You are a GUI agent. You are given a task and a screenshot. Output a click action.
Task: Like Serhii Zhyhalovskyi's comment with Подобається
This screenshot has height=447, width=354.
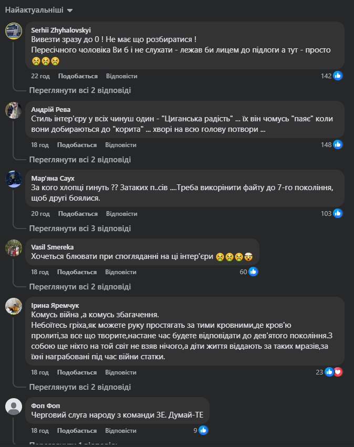pos(74,76)
